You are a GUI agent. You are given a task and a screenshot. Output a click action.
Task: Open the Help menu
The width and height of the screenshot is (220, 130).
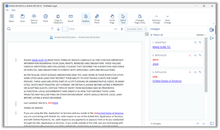pyautogui.click(x=13, y=10)
